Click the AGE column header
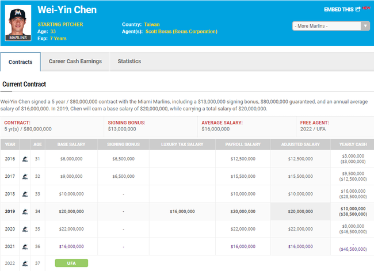 tap(37, 144)
